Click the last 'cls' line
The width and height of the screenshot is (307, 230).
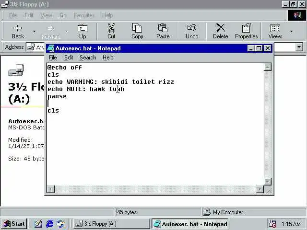[53, 111]
